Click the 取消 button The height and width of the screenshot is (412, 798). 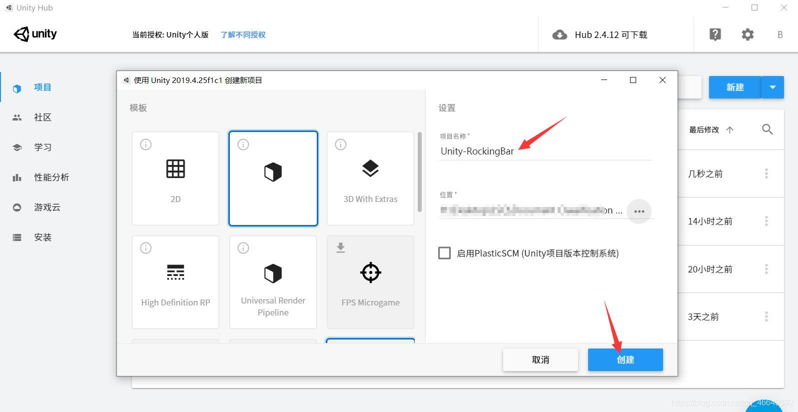[540, 360]
